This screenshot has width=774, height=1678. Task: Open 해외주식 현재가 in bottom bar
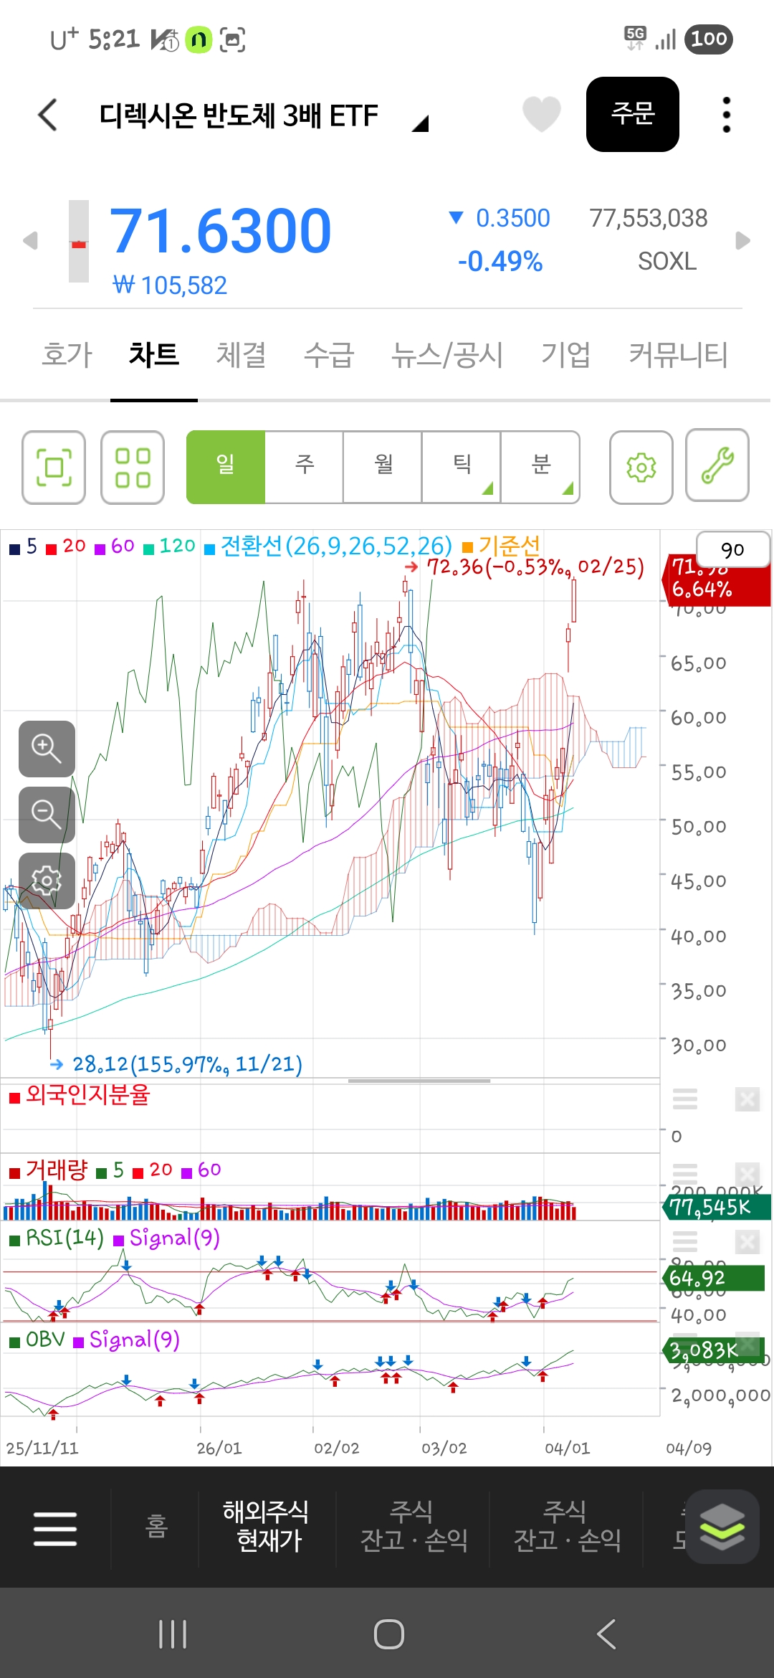pos(267,1526)
